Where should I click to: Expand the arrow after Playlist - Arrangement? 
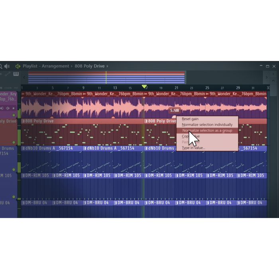[72, 66]
